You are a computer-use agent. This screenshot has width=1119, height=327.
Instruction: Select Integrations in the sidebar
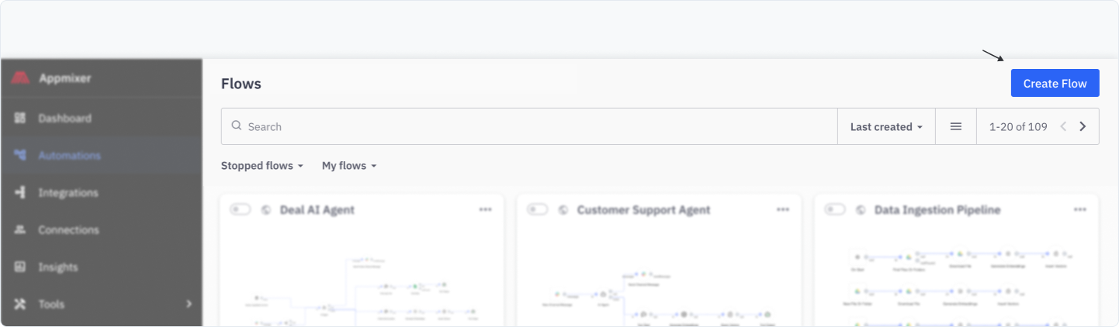(x=68, y=193)
